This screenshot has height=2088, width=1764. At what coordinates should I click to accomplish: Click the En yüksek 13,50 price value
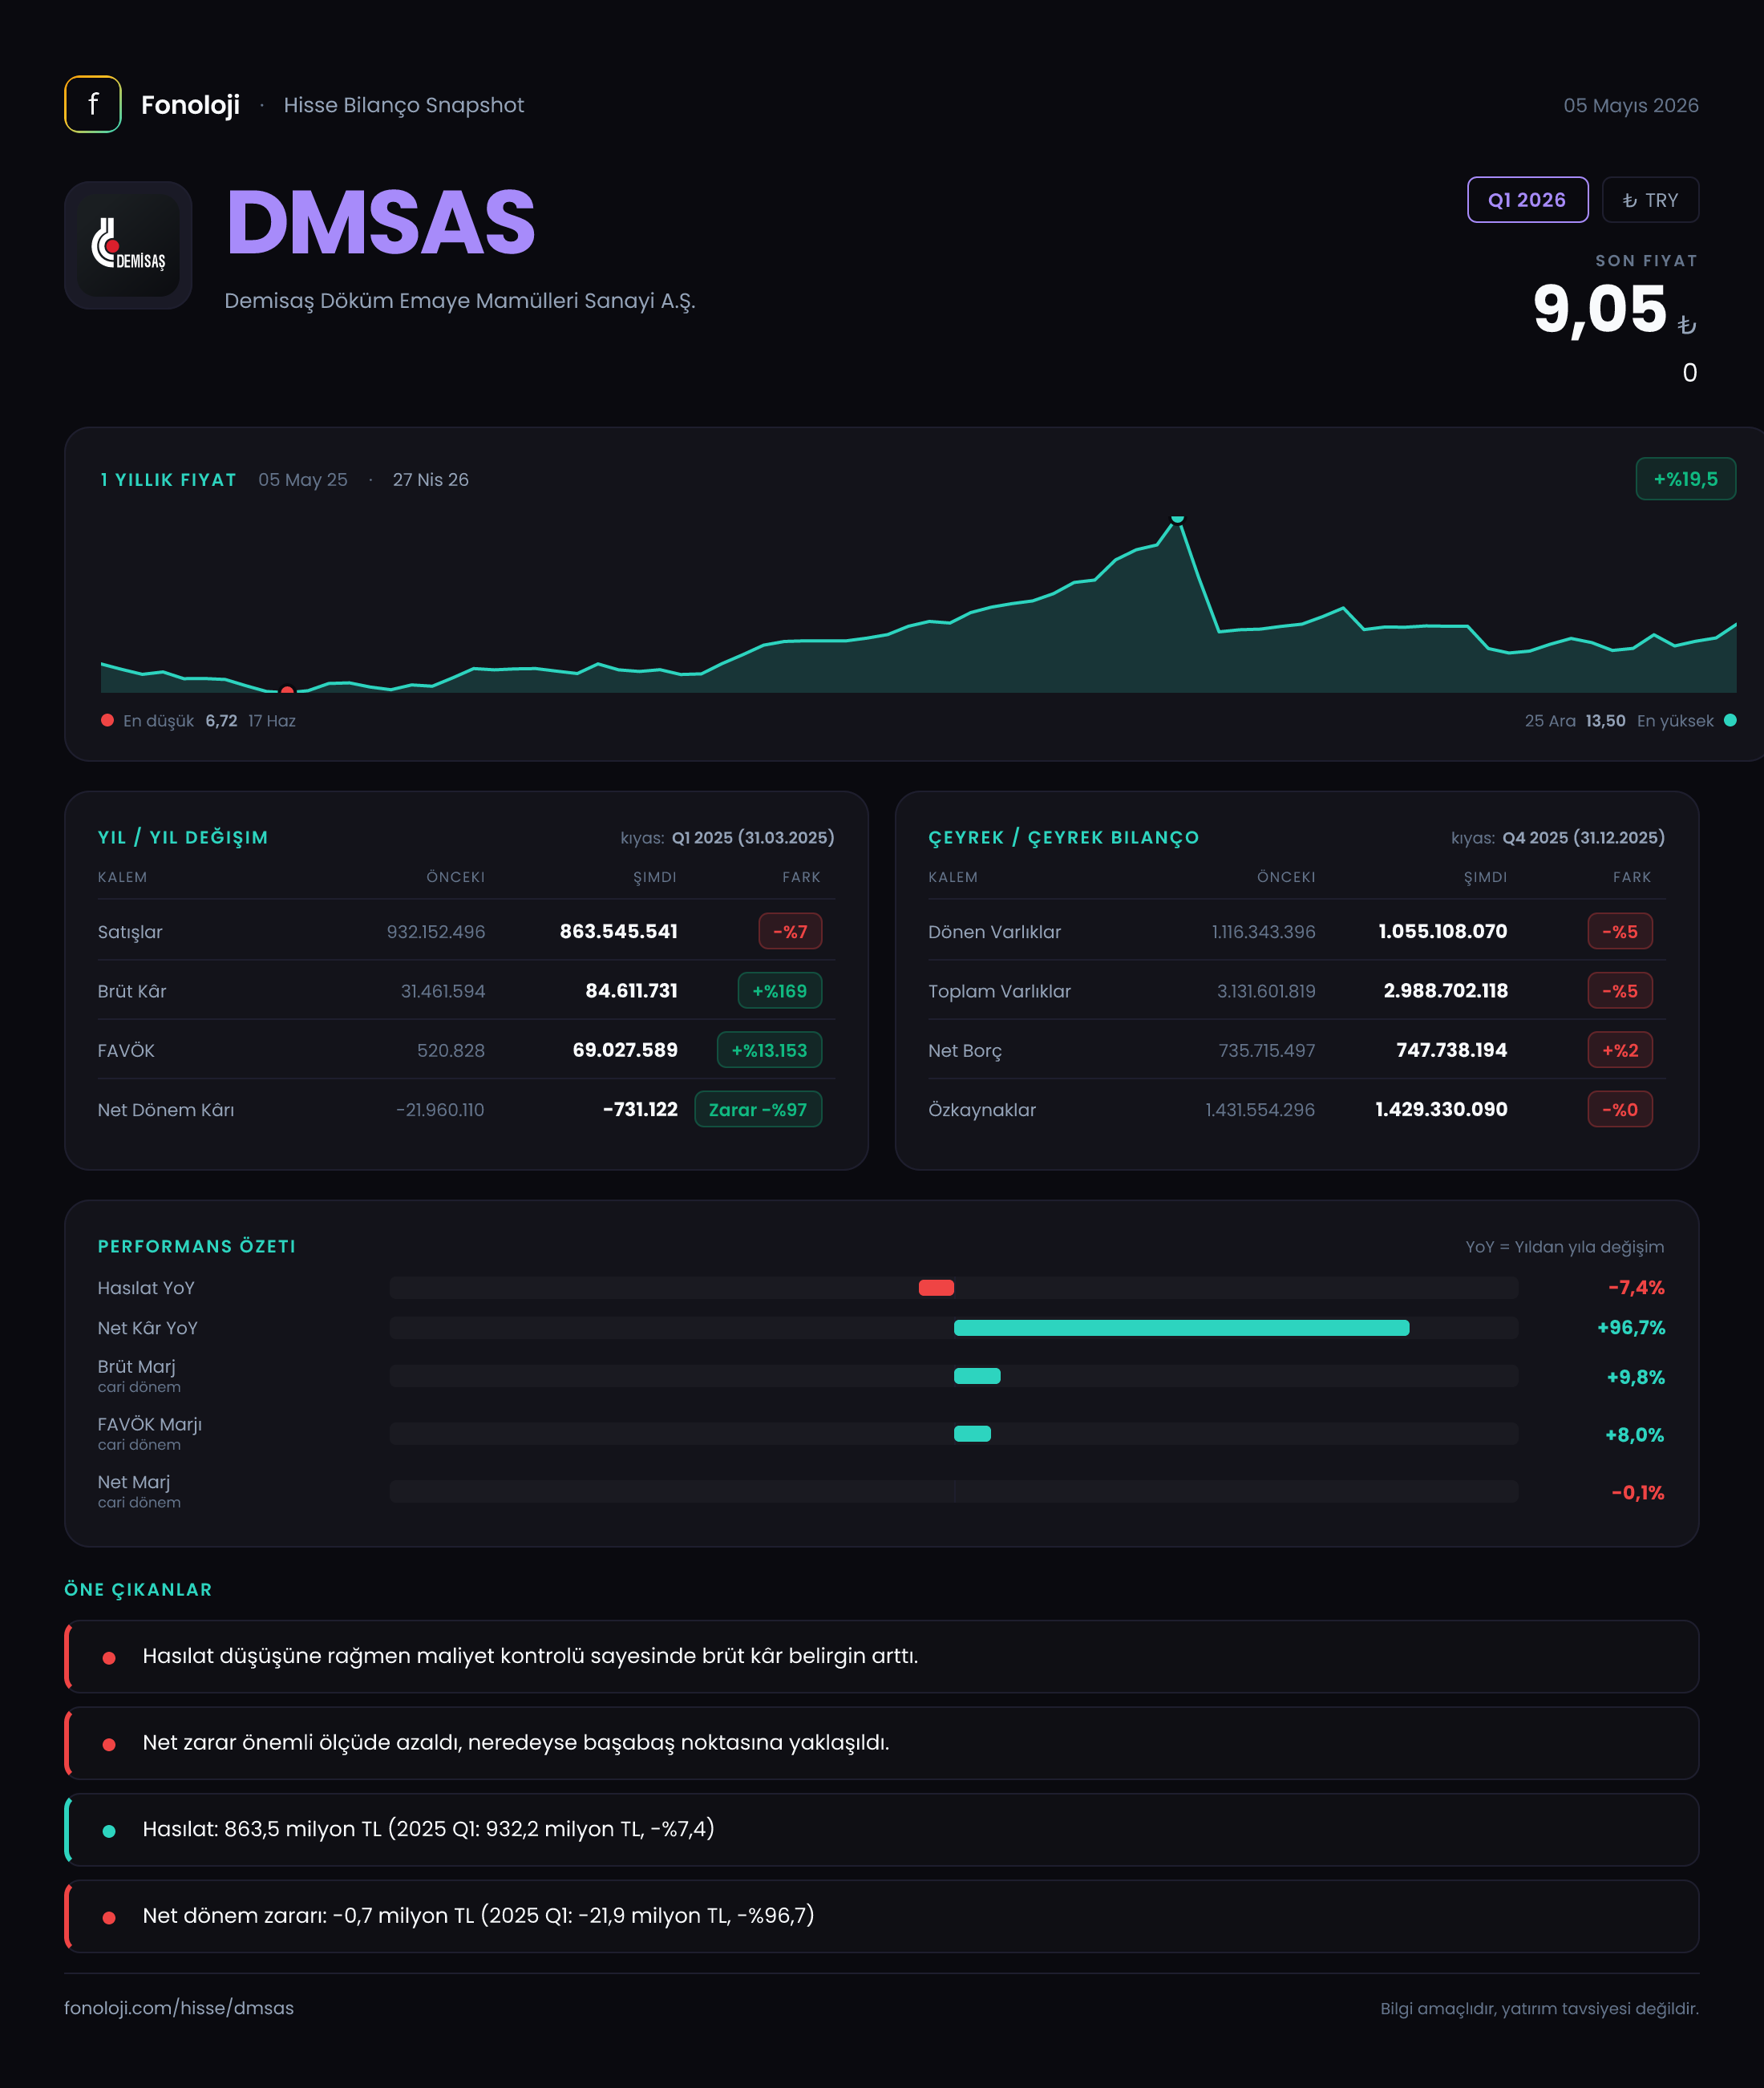pos(1605,720)
